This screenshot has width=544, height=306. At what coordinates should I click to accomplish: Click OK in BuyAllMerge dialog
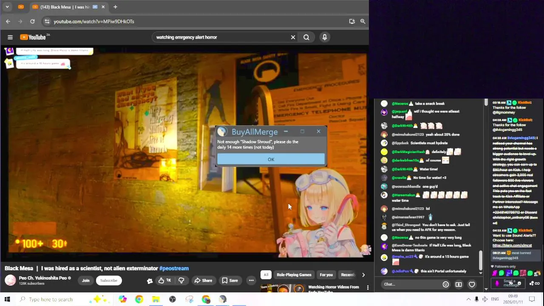pos(271,159)
